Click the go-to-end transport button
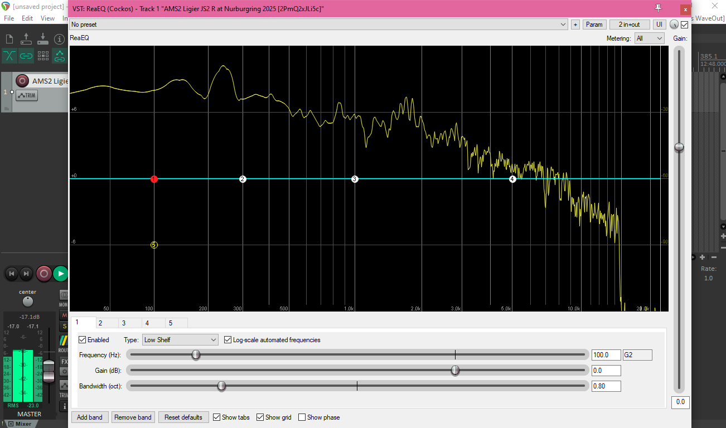The width and height of the screenshot is (726, 428). click(26, 274)
